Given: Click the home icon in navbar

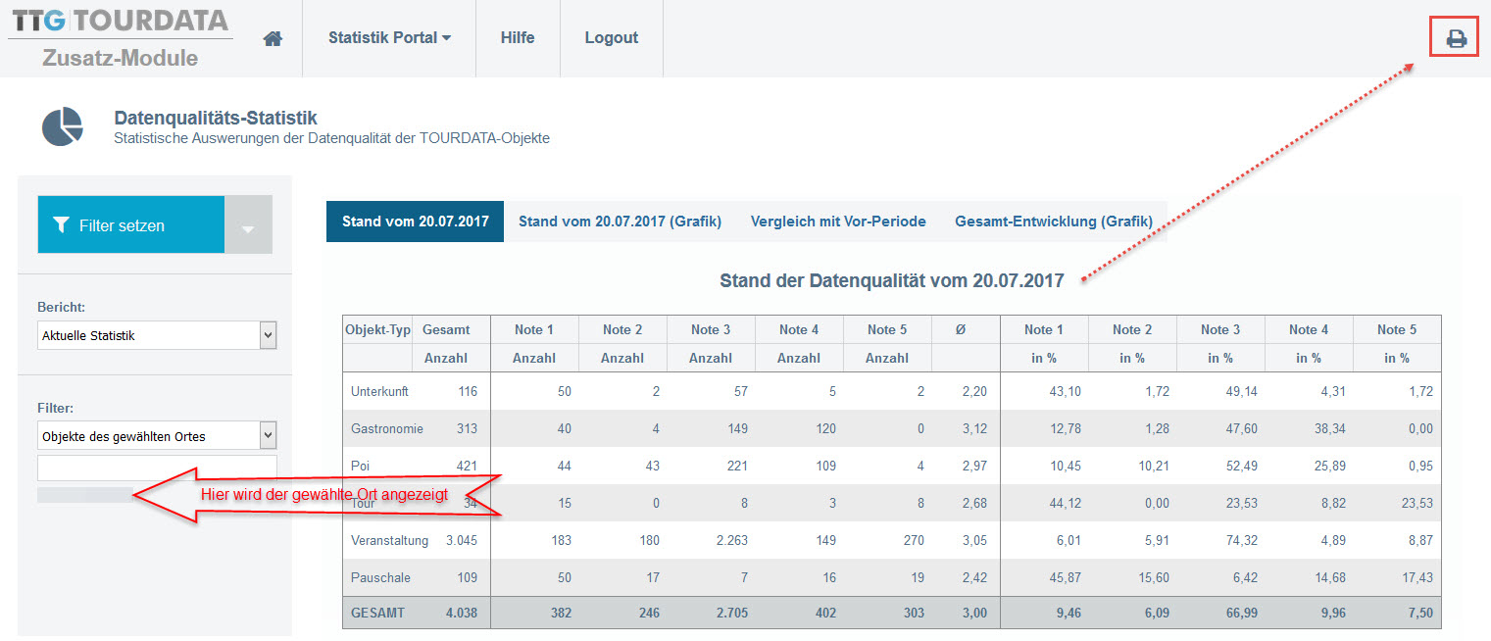Looking at the screenshot, I should coord(273,38).
